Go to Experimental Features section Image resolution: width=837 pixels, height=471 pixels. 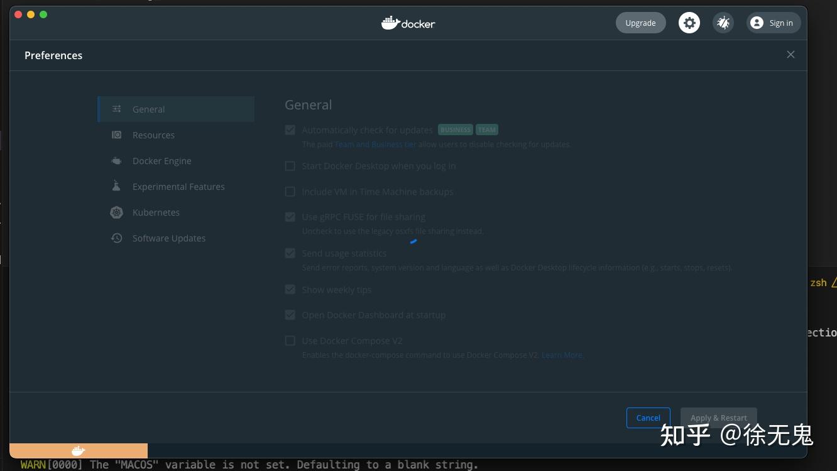click(176, 186)
